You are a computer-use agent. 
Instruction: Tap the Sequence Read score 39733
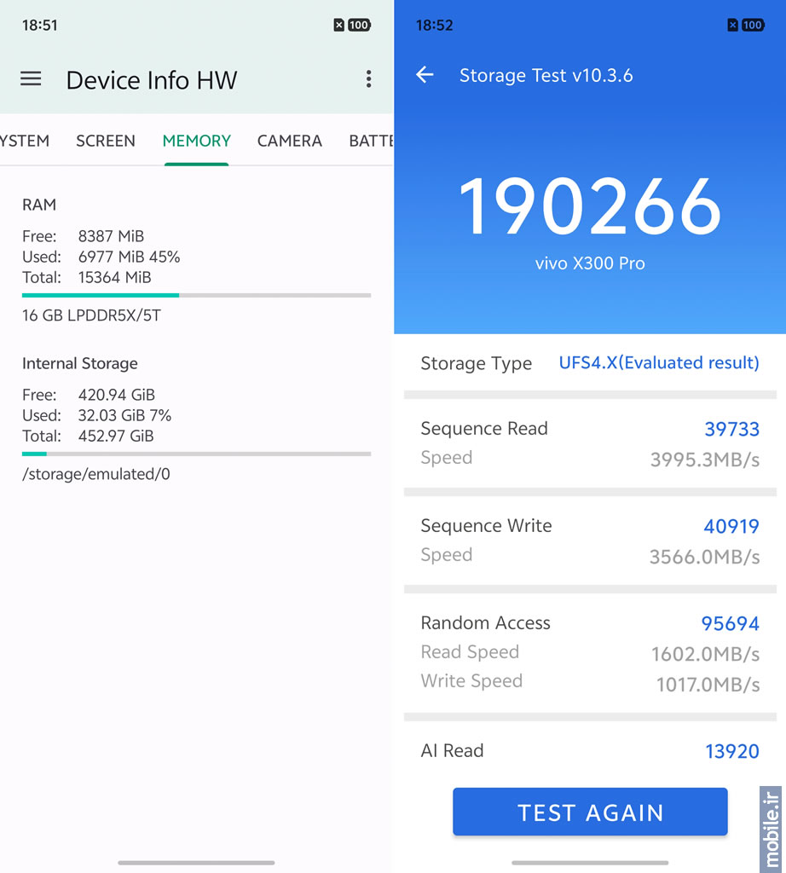click(x=731, y=429)
